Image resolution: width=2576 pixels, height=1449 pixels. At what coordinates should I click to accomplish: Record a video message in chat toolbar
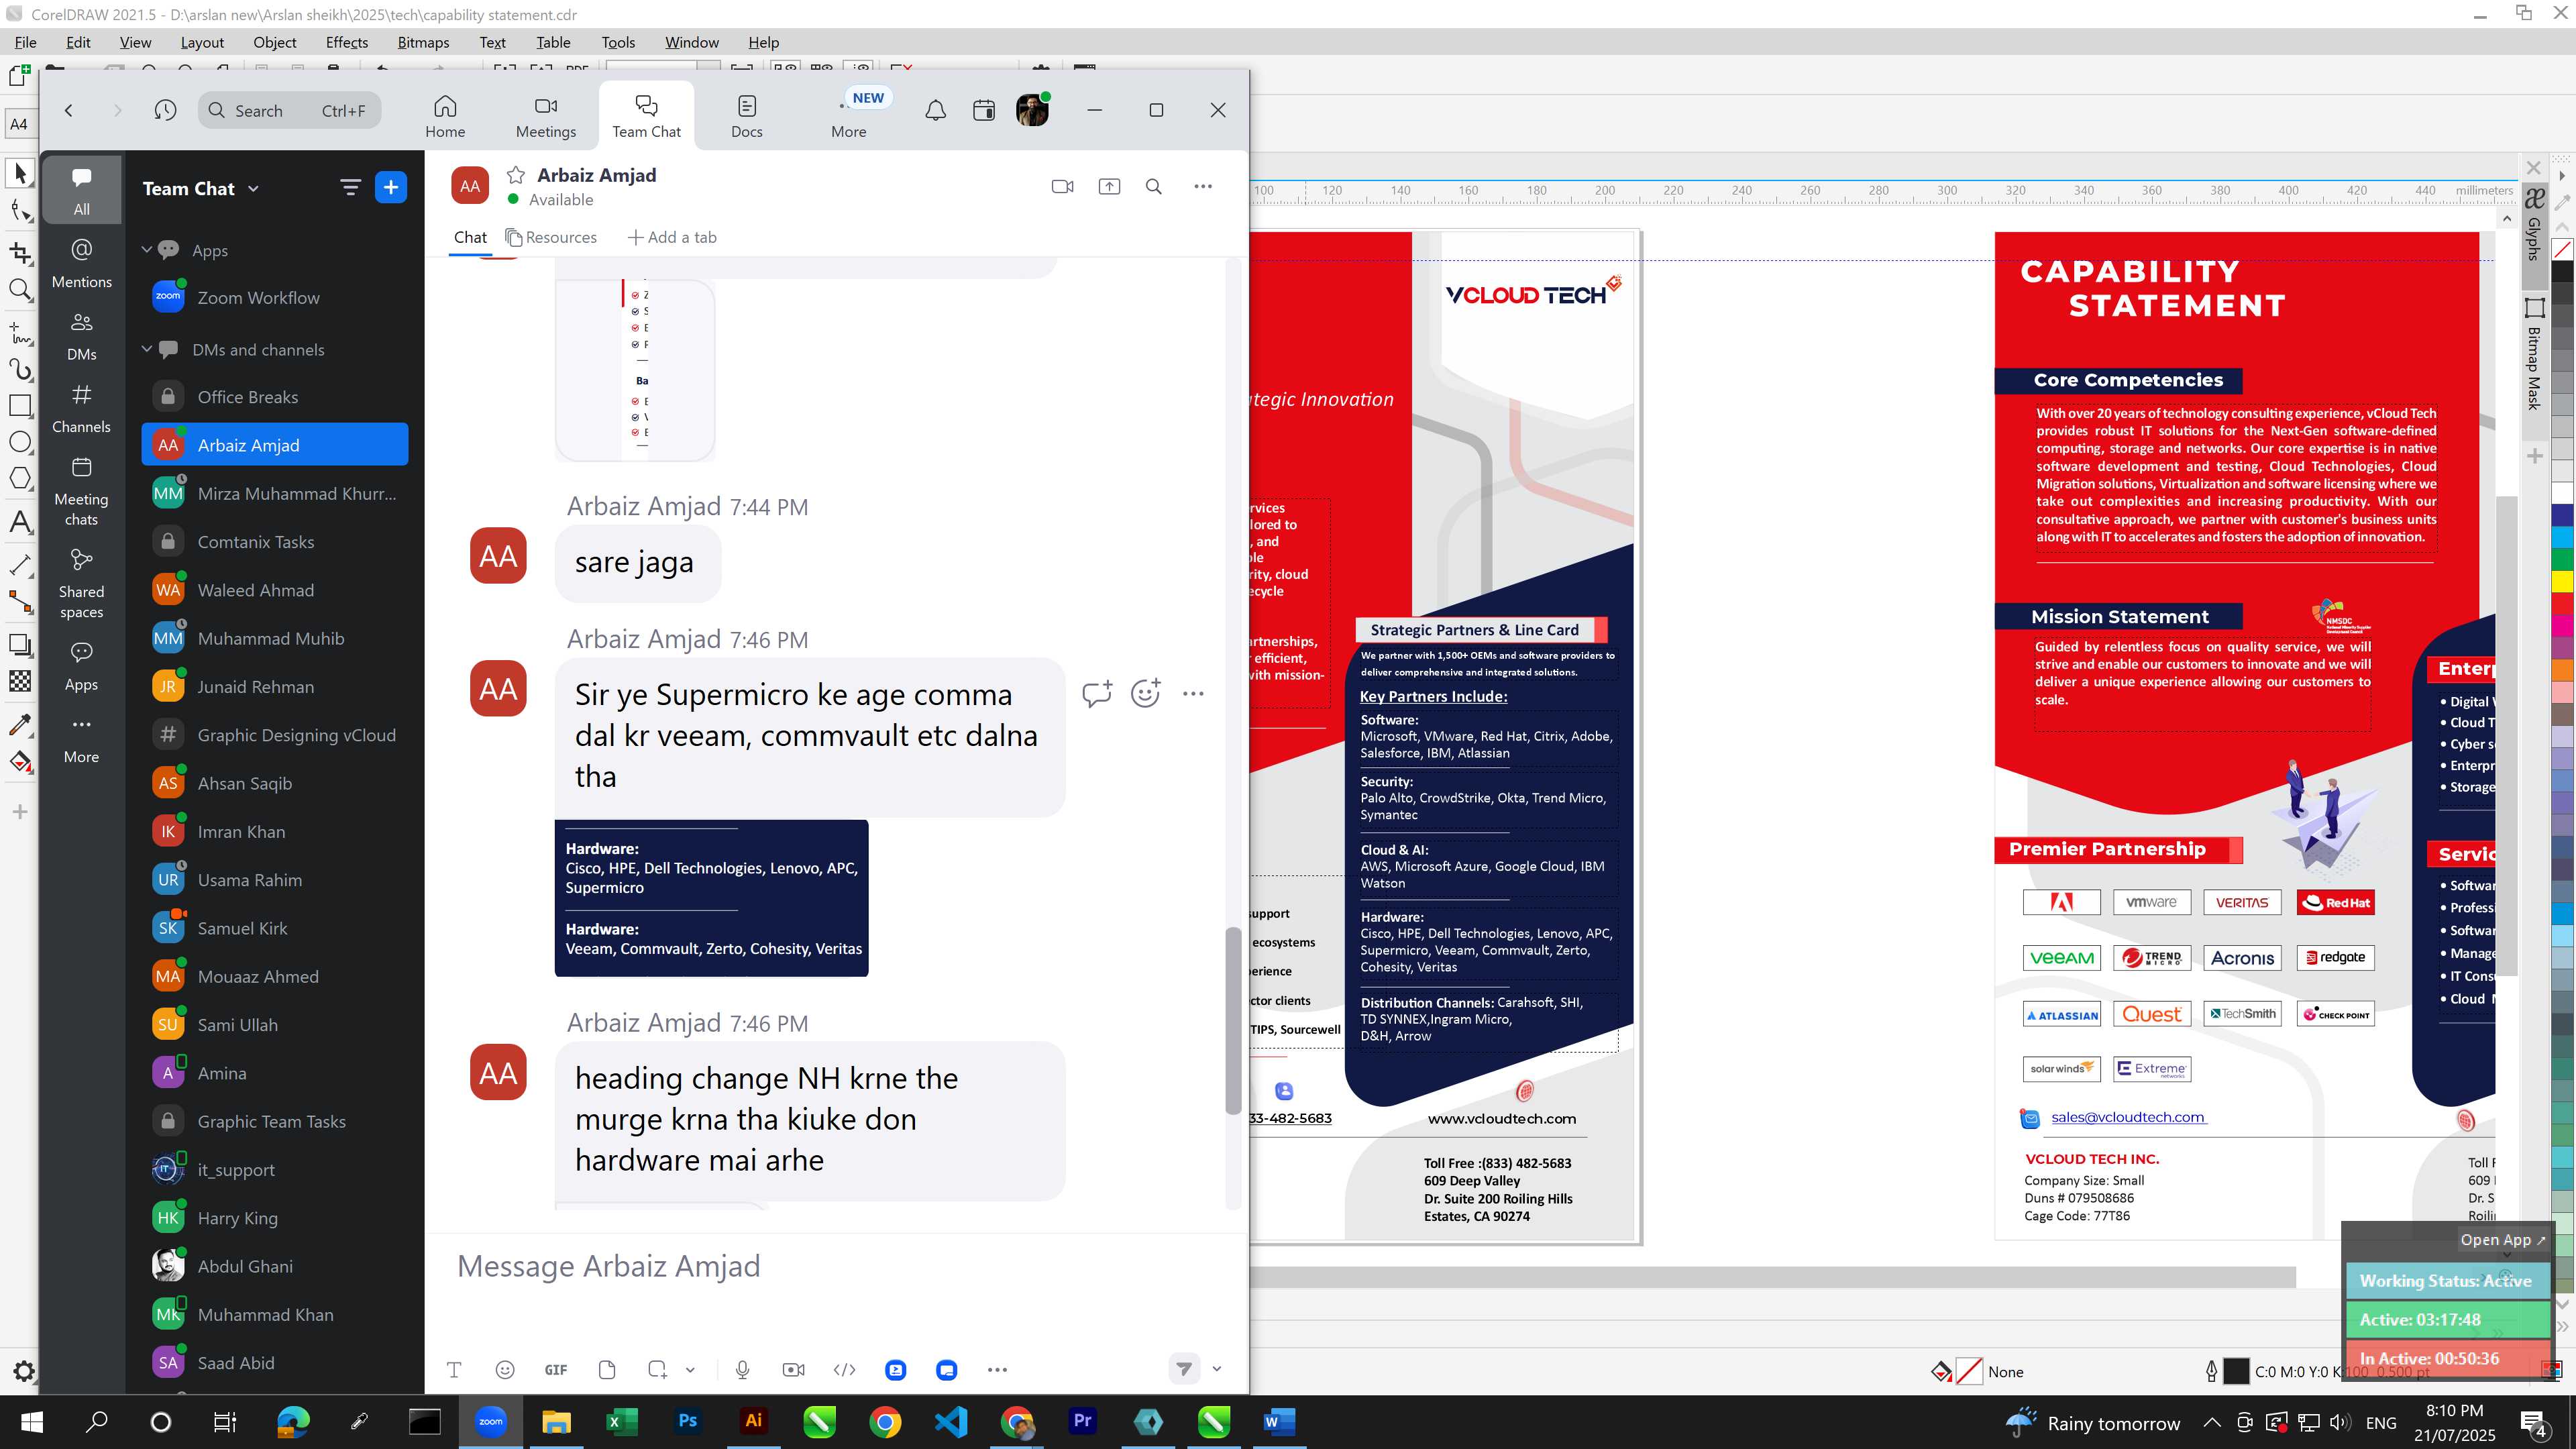(x=793, y=1370)
